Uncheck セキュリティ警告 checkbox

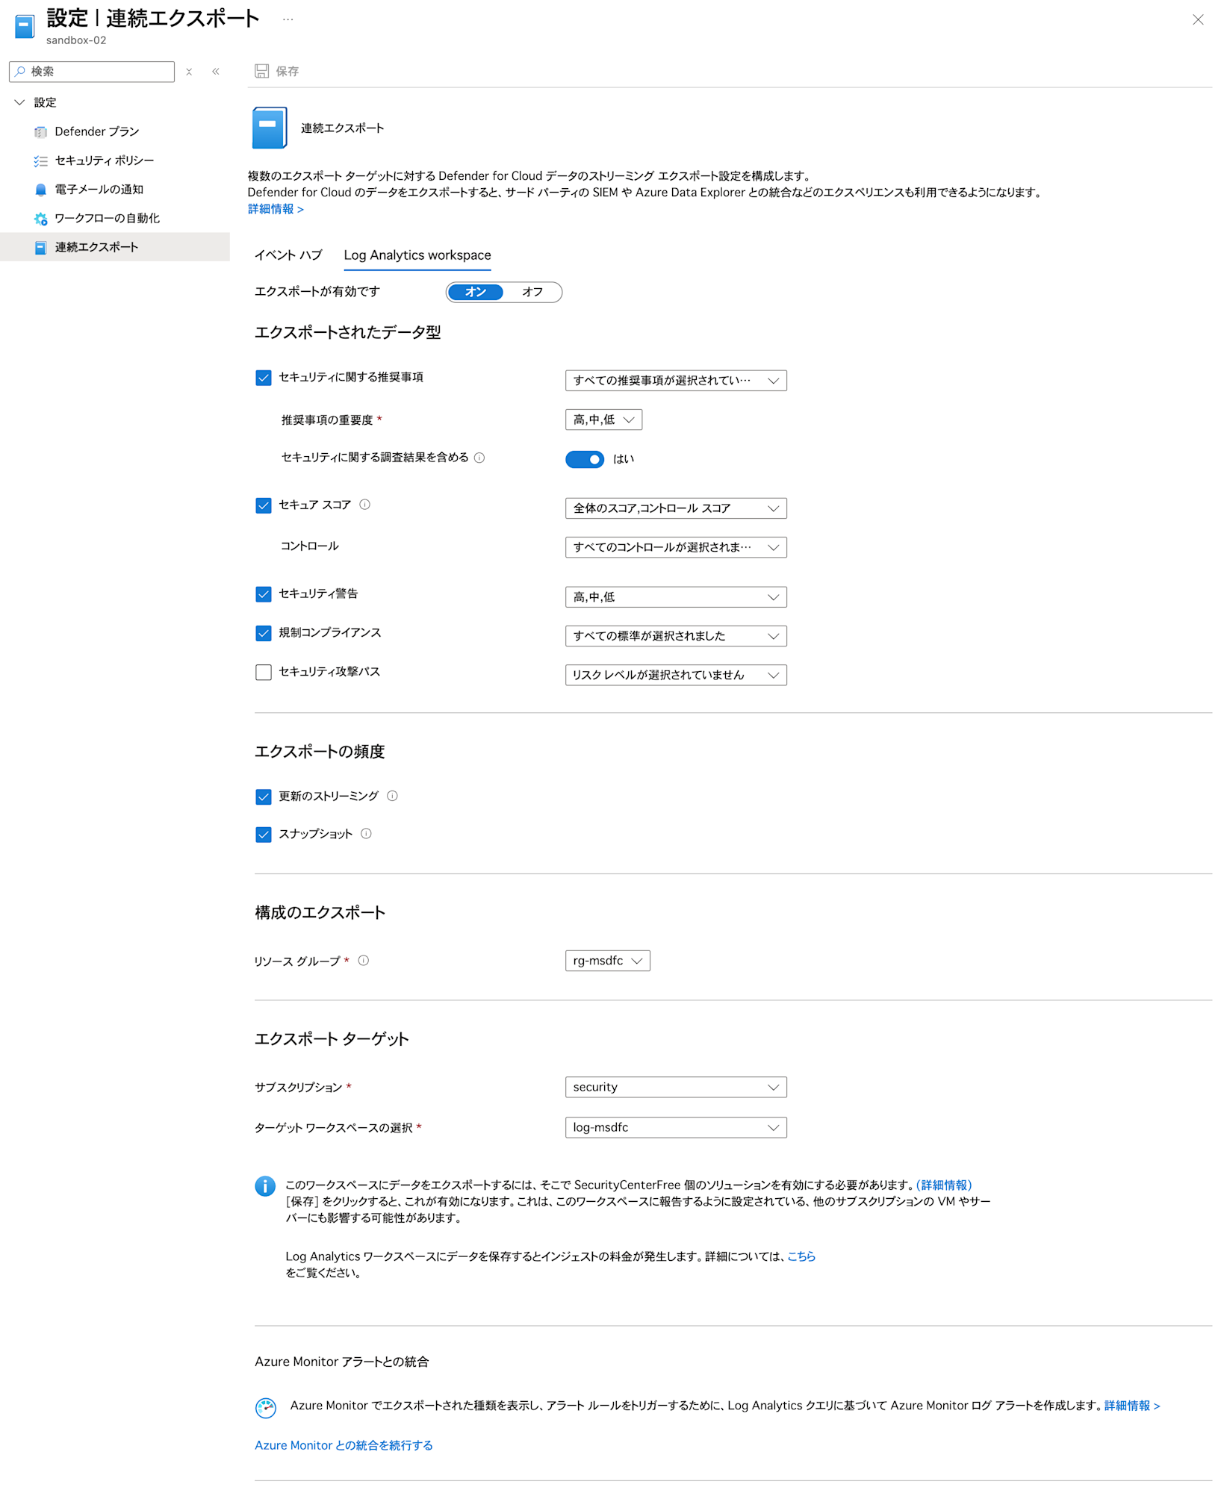[x=264, y=594]
